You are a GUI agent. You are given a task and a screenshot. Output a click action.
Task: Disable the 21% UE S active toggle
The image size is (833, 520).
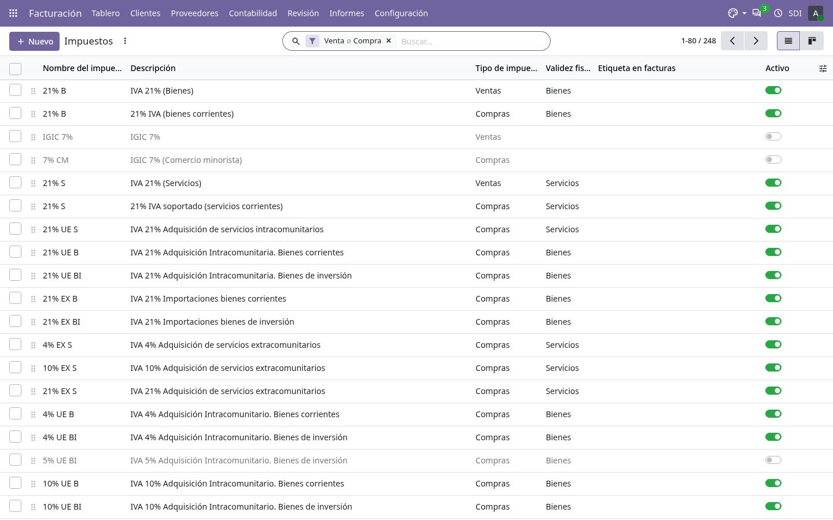pyautogui.click(x=773, y=229)
